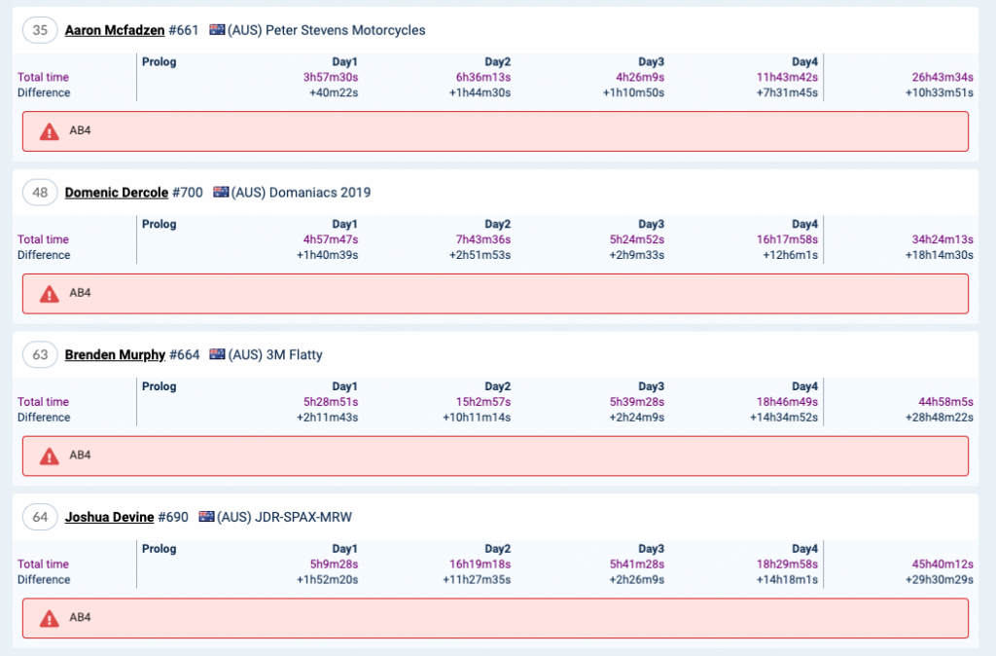Click position badge number 48
The width and height of the screenshot is (996, 656).
pyautogui.click(x=40, y=193)
